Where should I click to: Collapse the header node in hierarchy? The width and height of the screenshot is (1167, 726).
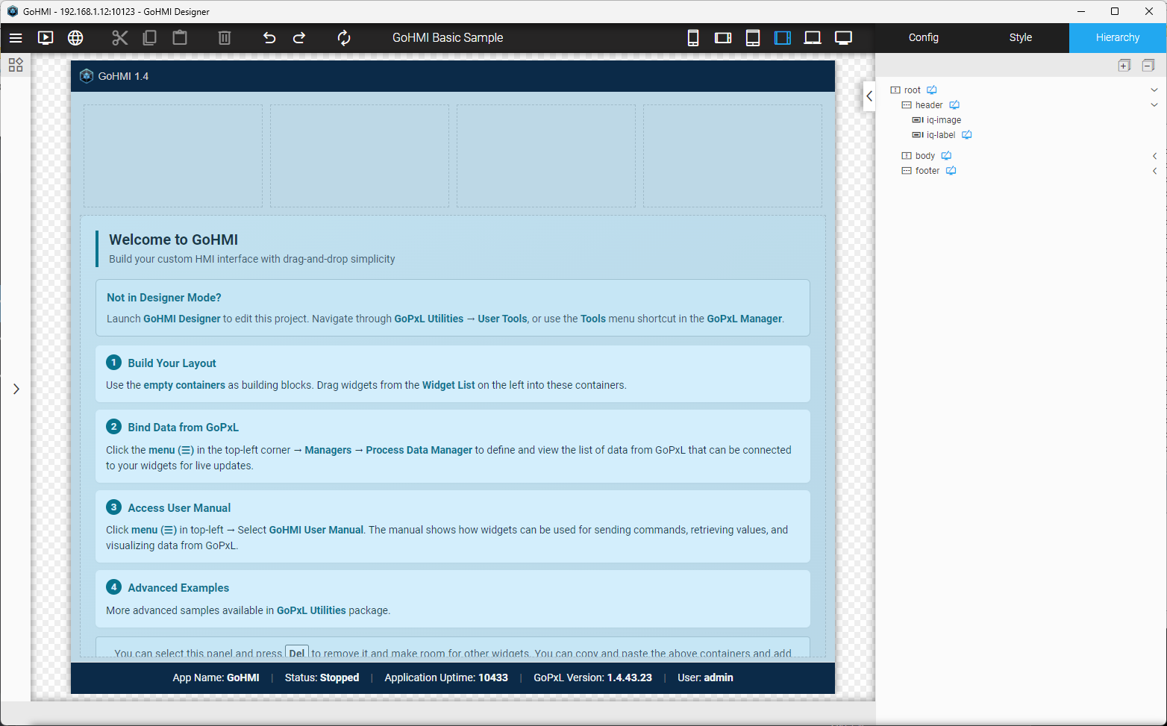[1154, 105]
